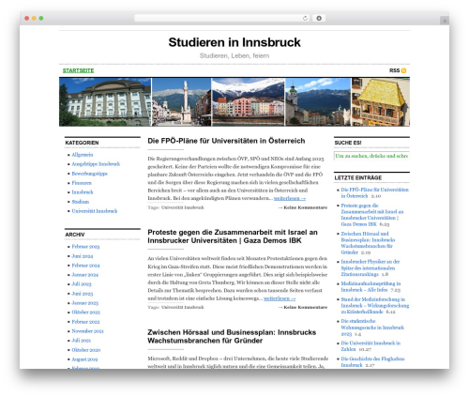Image resolution: width=469 pixels, height=397 pixels.
Task: Open the Juni 2024 archive
Action: coord(83,256)
